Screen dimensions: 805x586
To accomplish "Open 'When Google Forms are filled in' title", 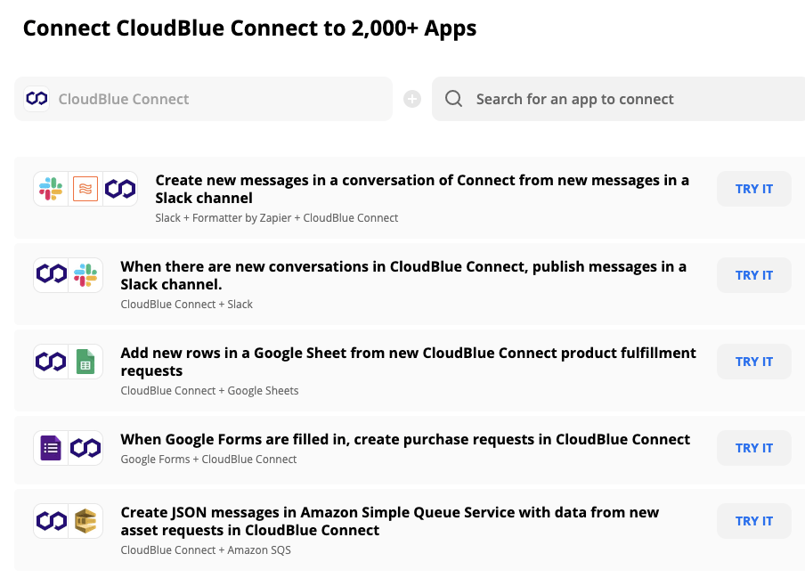I will [x=405, y=440].
